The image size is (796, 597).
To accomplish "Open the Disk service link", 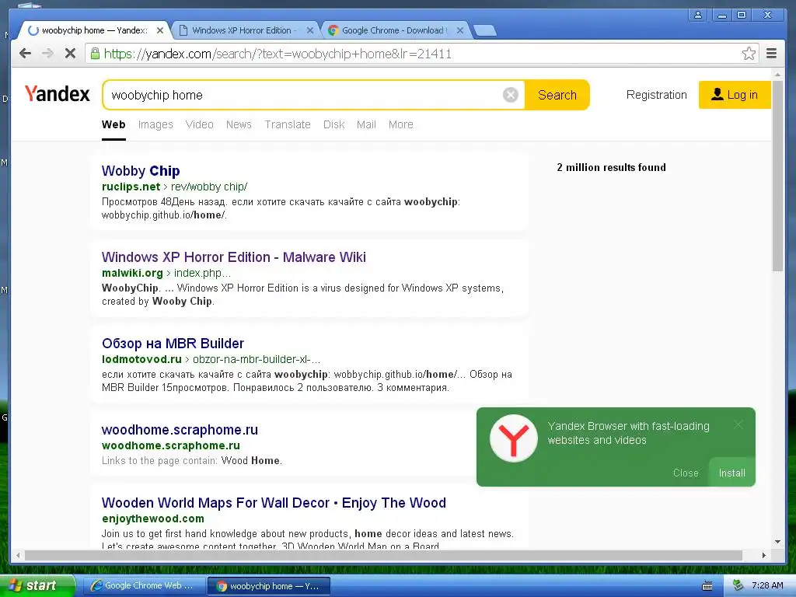I will pyautogui.click(x=333, y=124).
